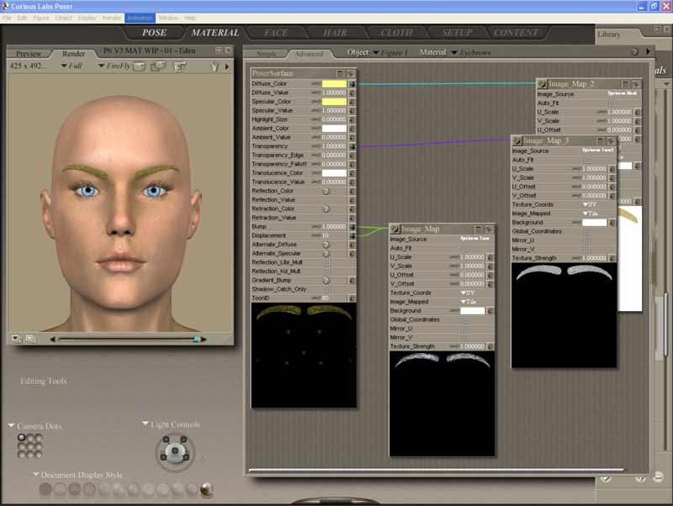This screenshot has width=673, height=506.
Task: Click the PoserSurface eyebrow texture preview
Action: (303, 353)
